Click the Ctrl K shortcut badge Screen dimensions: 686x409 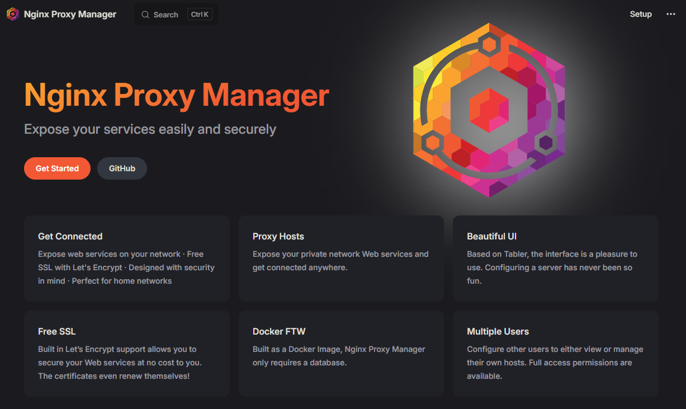coord(200,15)
